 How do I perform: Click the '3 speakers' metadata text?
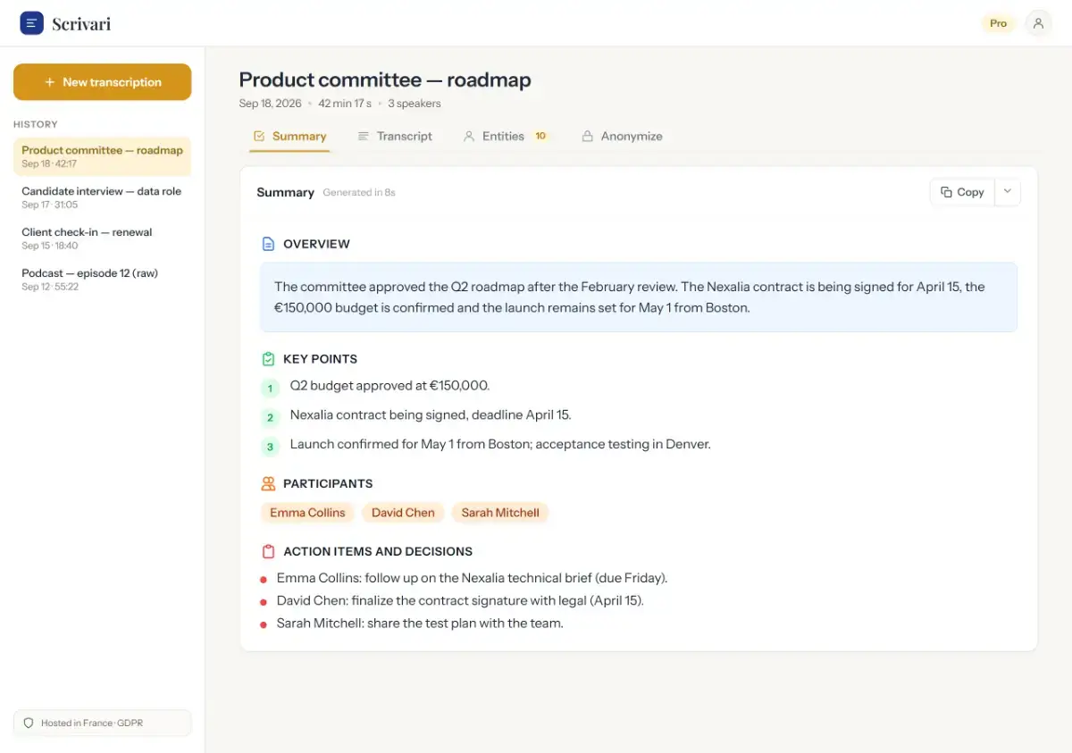(x=415, y=104)
